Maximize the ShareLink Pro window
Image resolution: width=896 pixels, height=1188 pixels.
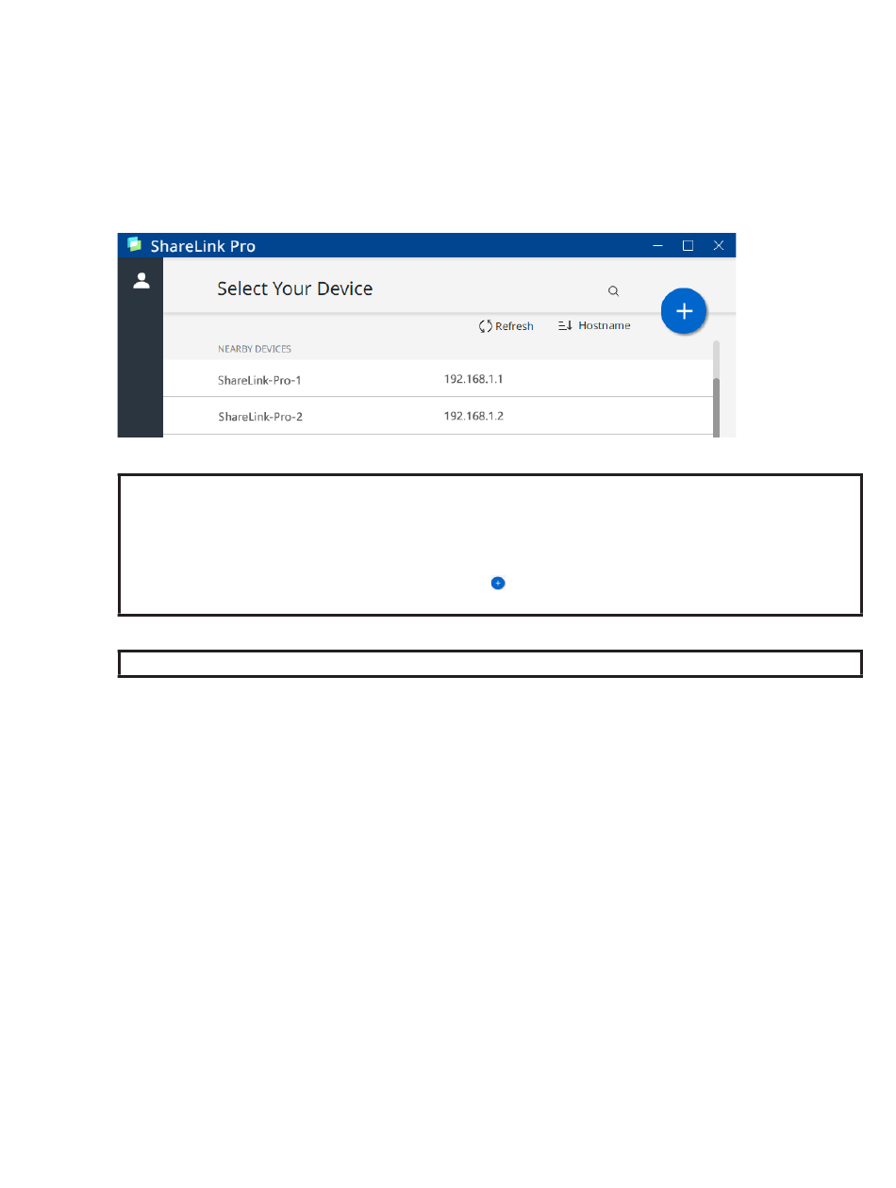[x=688, y=245]
